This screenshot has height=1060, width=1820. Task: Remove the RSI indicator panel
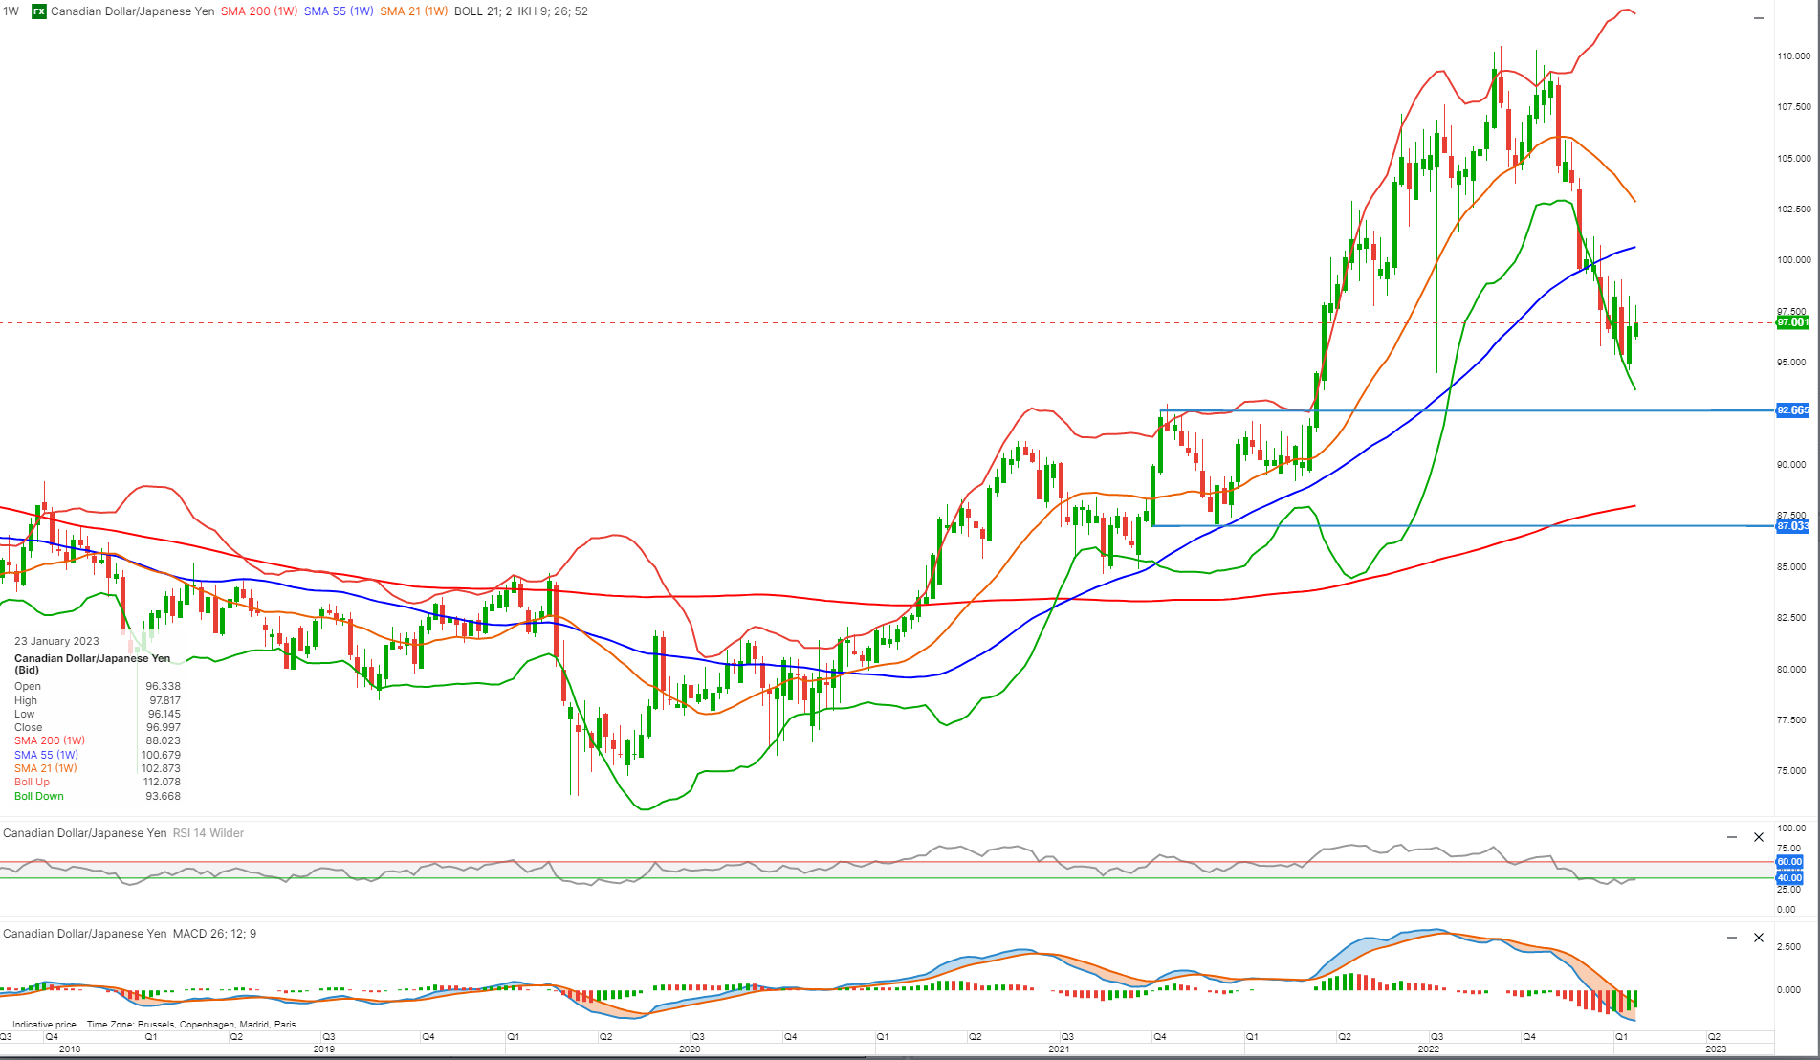1758,836
